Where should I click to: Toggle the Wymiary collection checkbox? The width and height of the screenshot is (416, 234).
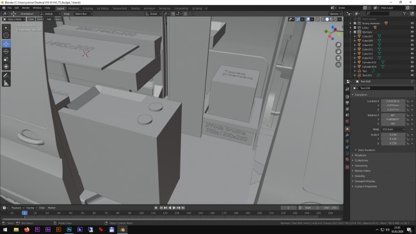[x=355, y=32]
